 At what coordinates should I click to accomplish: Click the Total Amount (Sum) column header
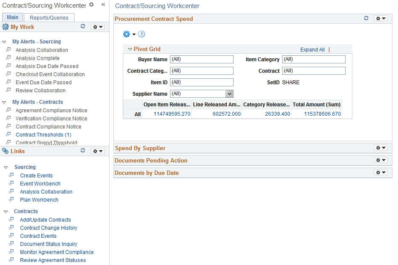pyautogui.click(x=317, y=105)
